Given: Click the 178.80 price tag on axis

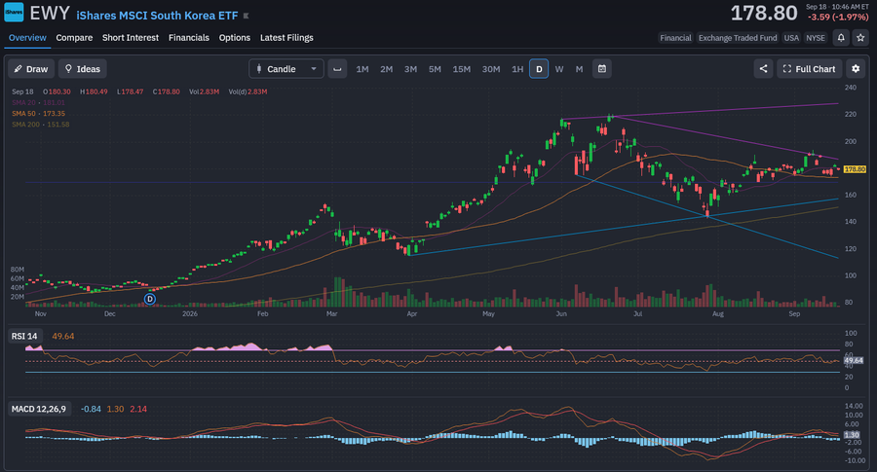Looking at the screenshot, I should point(854,169).
